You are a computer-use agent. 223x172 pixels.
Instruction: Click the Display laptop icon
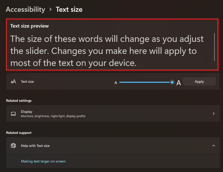tap(13, 114)
